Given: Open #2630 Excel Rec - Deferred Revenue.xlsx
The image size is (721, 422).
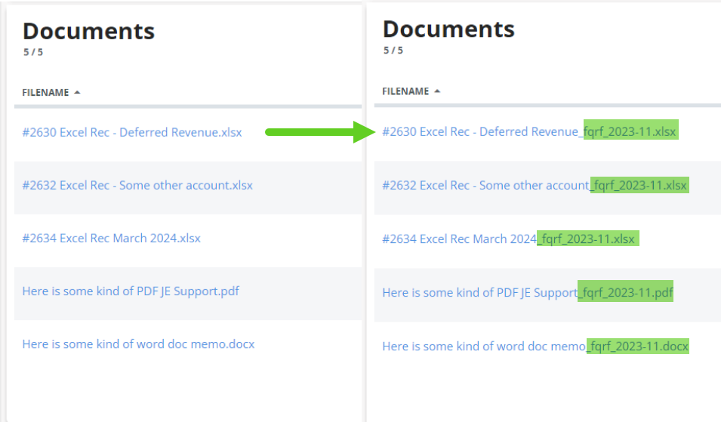Looking at the screenshot, I should [x=132, y=132].
